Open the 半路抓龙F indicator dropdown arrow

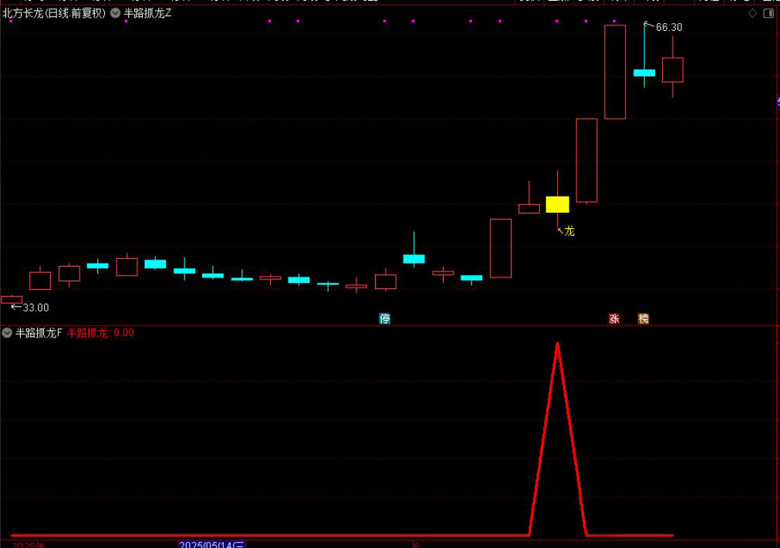click(x=7, y=333)
